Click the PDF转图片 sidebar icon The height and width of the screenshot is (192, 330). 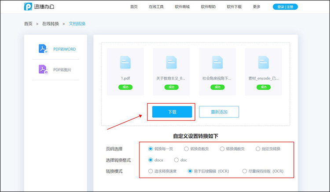coord(43,69)
